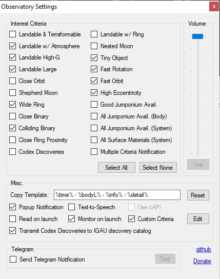This screenshot has width=220, height=279.
Task: Enable Close Orbit criteria
Action: click(13, 81)
